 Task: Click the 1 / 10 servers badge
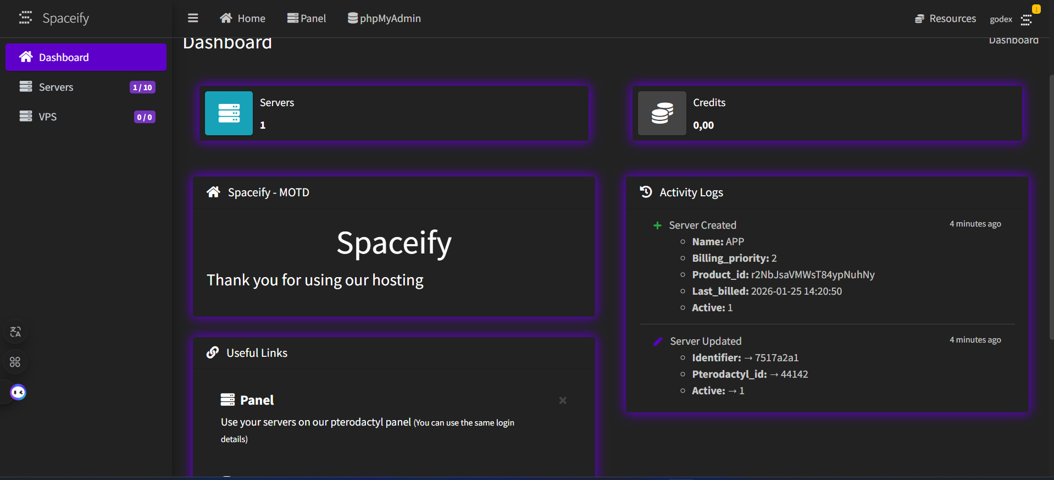(x=142, y=87)
